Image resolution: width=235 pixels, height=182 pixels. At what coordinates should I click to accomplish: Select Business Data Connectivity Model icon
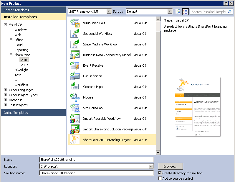coord(75,55)
